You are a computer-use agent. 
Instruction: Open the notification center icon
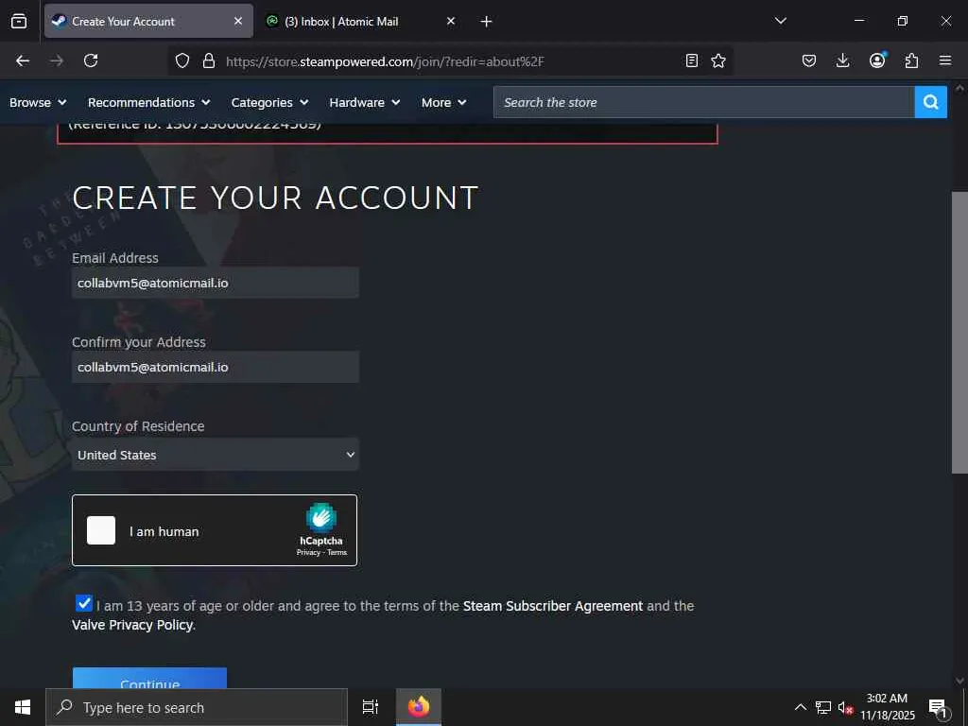[939, 708]
